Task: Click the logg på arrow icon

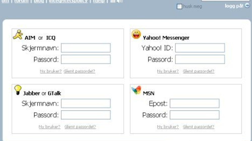Action: click(247, 6)
